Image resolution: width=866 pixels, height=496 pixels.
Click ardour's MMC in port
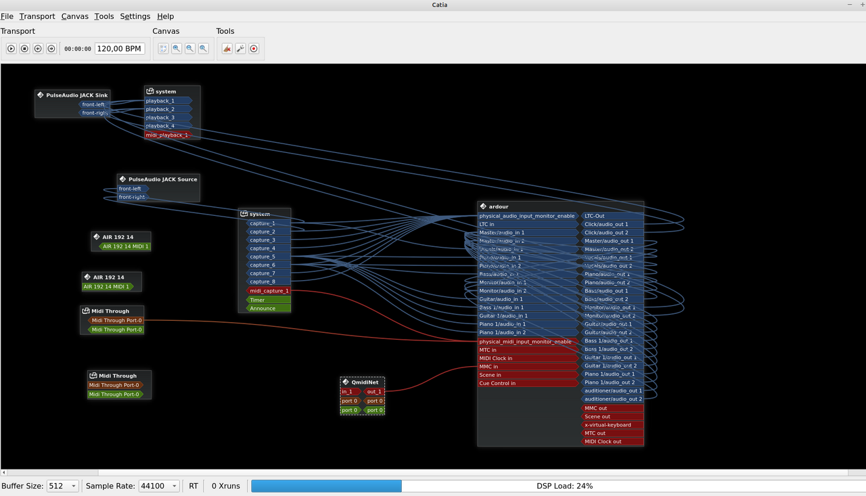pyautogui.click(x=529, y=367)
